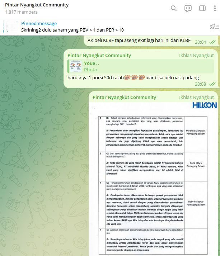Select message 'AK beli KLBF tapi aseng exit'
The image size is (220, 256).
coord(139,40)
